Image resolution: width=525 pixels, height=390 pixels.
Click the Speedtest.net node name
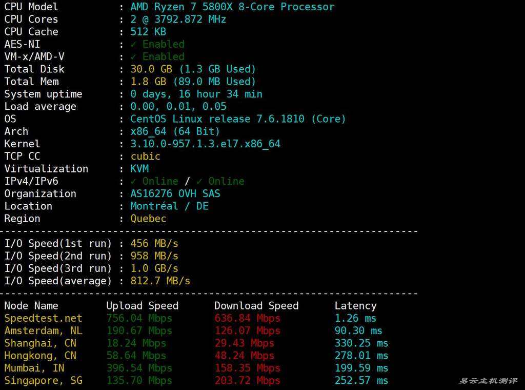tap(43, 318)
